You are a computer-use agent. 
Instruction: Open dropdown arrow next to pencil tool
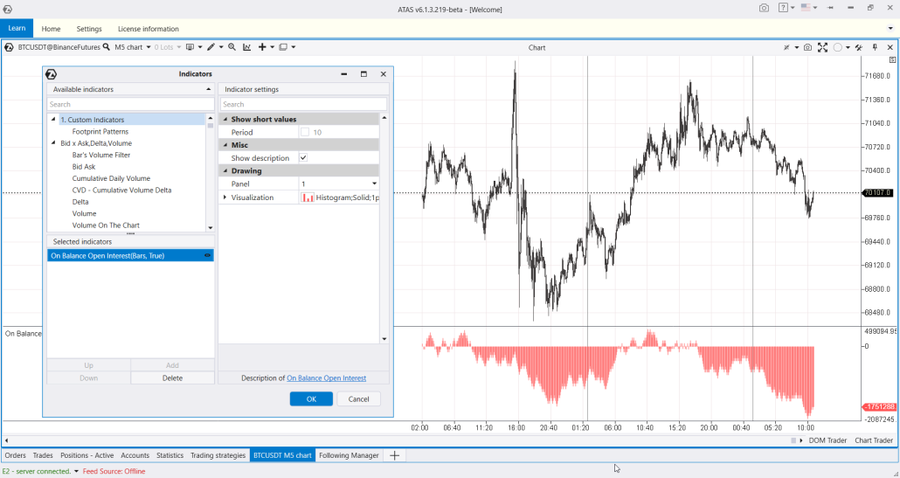[x=221, y=47]
